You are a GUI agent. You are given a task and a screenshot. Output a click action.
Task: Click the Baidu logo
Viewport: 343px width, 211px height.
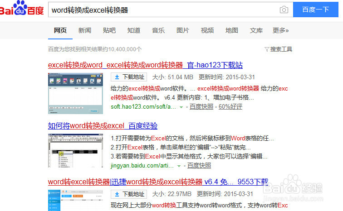coord(21,8)
